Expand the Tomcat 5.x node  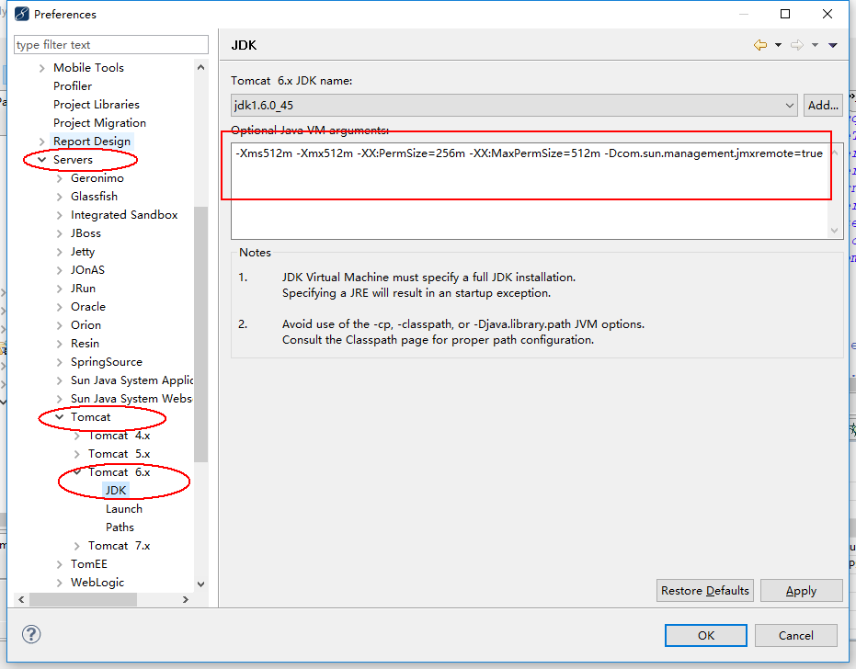click(x=77, y=454)
